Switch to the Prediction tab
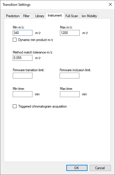This screenshot has height=175, width=115. coord(13,16)
